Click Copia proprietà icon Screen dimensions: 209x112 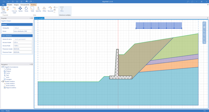(3, 10)
